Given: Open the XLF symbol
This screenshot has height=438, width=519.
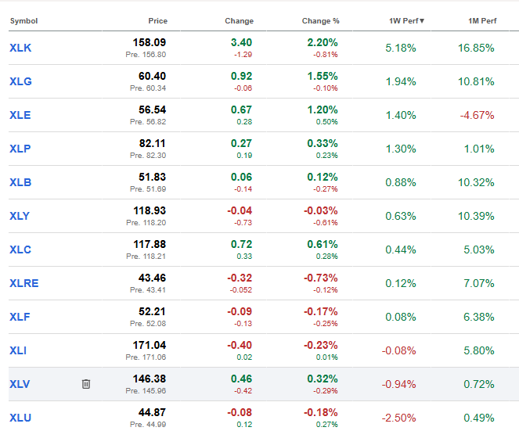Looking at the screenshot, I should [x=20, y=318].
